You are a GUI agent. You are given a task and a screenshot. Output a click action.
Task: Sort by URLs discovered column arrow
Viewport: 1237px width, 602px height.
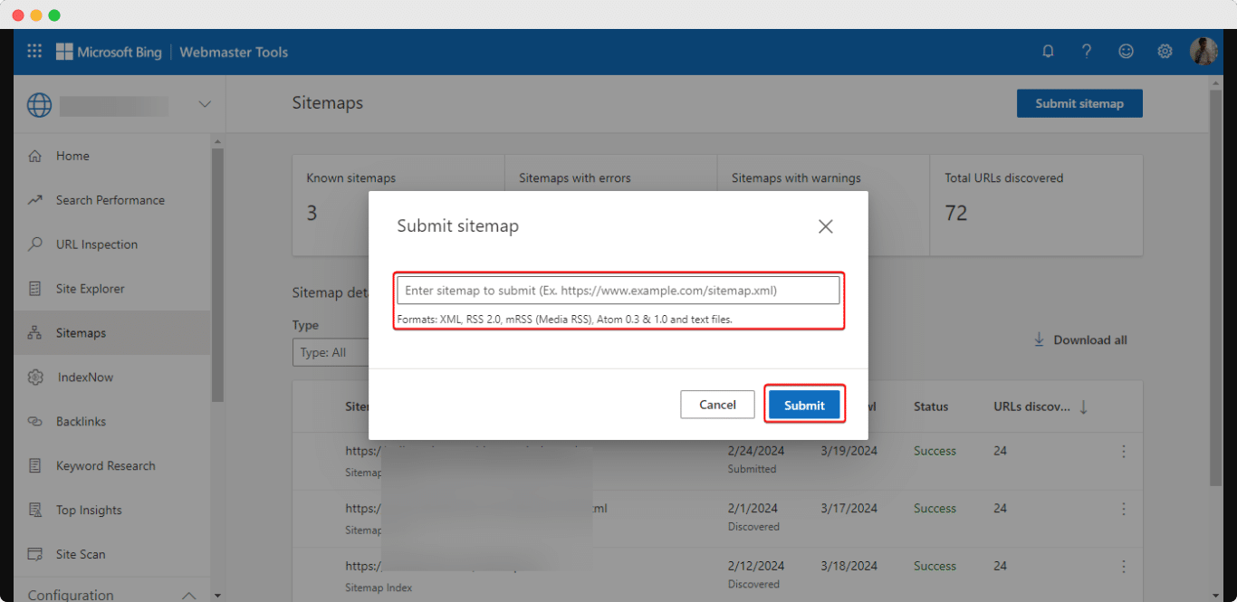1083,406
